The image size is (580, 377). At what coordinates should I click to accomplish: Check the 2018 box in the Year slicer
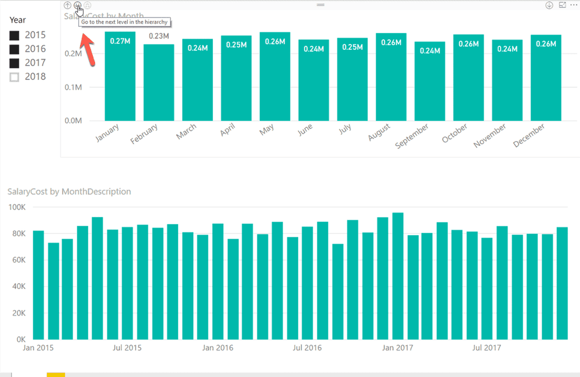coord(13,76)
